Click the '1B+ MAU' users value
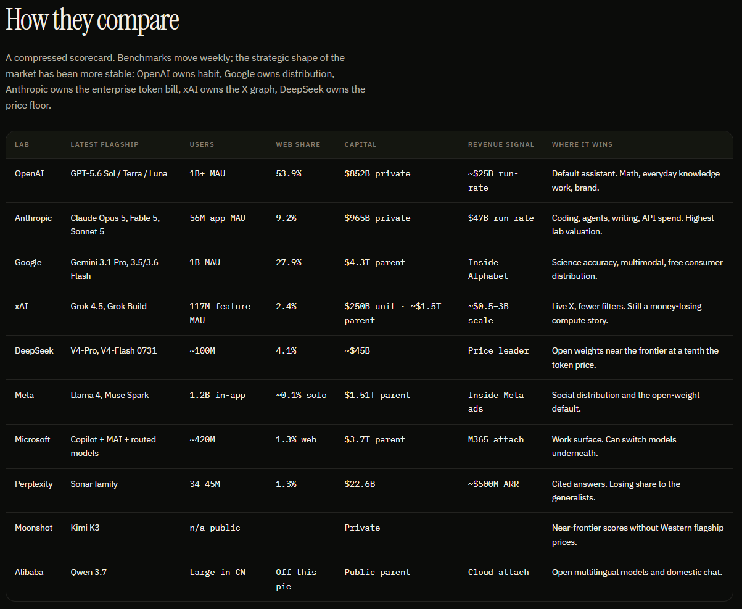The width and height of the screenshot is (742, 609). tap(207, 173)
